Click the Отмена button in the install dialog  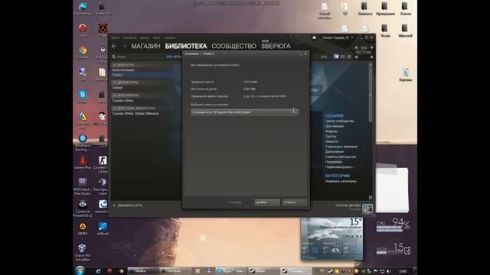(294, 202)
